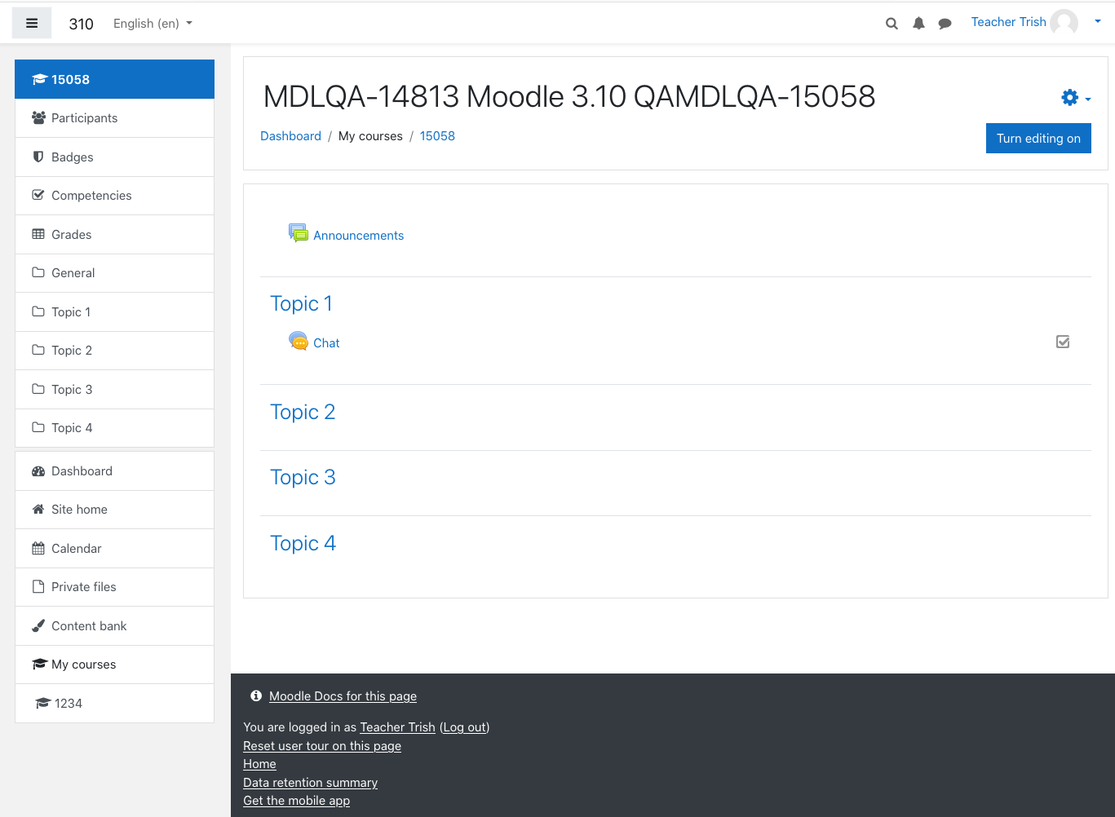This screenshot has height=817, width=1115.
Task: Click the Chat activity icon
Action: pyautogui.click(x=299, y=341)
